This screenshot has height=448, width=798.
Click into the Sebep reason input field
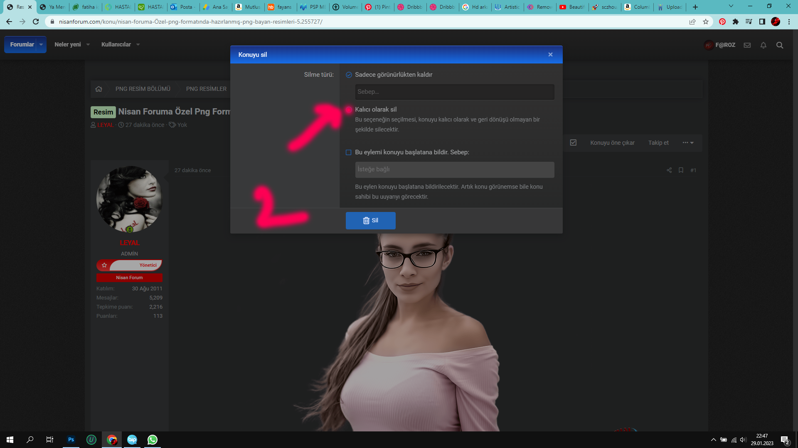454,92
